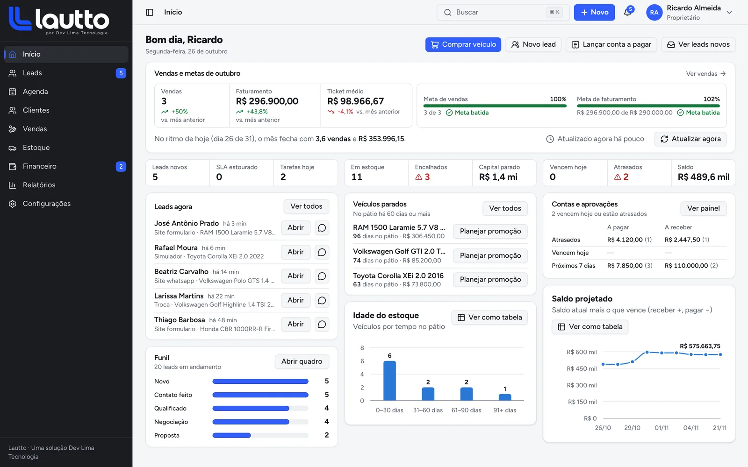Click Ver todos in Veículos parados

505,208
